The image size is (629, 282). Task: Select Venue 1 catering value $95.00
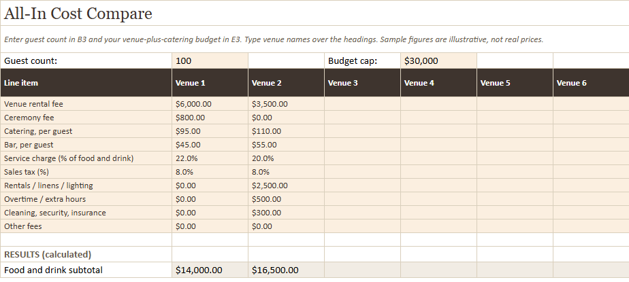click(x=210, y=131)
